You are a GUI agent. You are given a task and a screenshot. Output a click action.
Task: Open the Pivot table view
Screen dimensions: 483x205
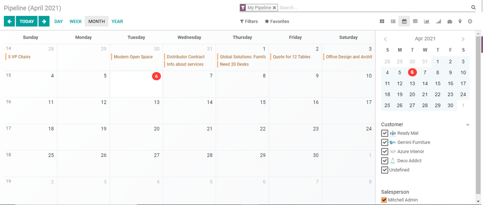[x=415, y=21]
